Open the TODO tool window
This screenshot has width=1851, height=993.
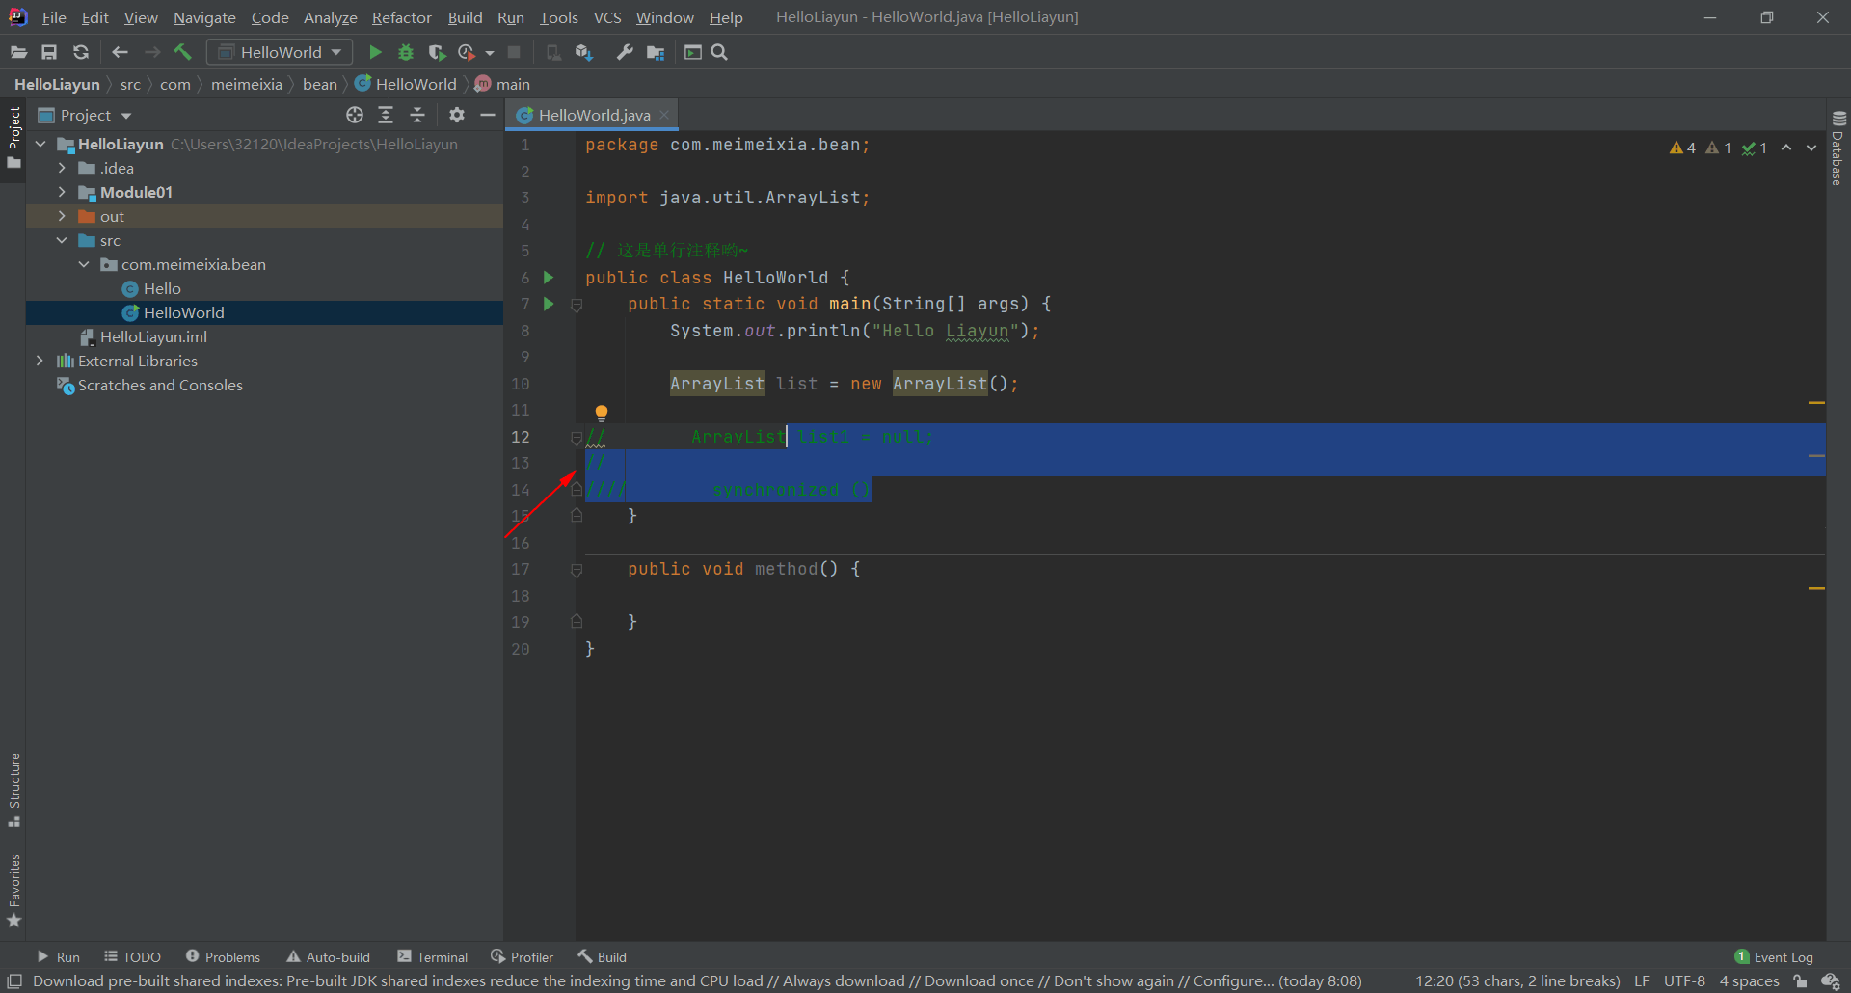(133, 957)
